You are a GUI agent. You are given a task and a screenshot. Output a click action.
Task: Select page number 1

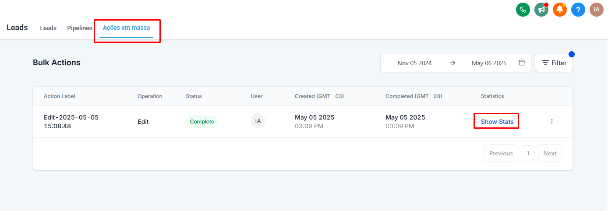point(528,153)
